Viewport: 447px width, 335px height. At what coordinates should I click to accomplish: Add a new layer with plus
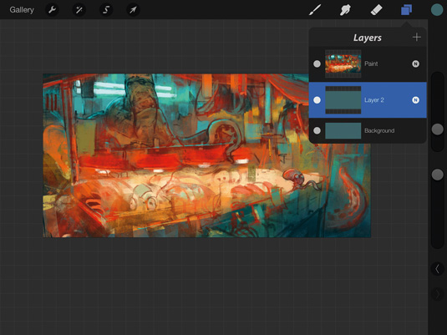click(416, 37)
